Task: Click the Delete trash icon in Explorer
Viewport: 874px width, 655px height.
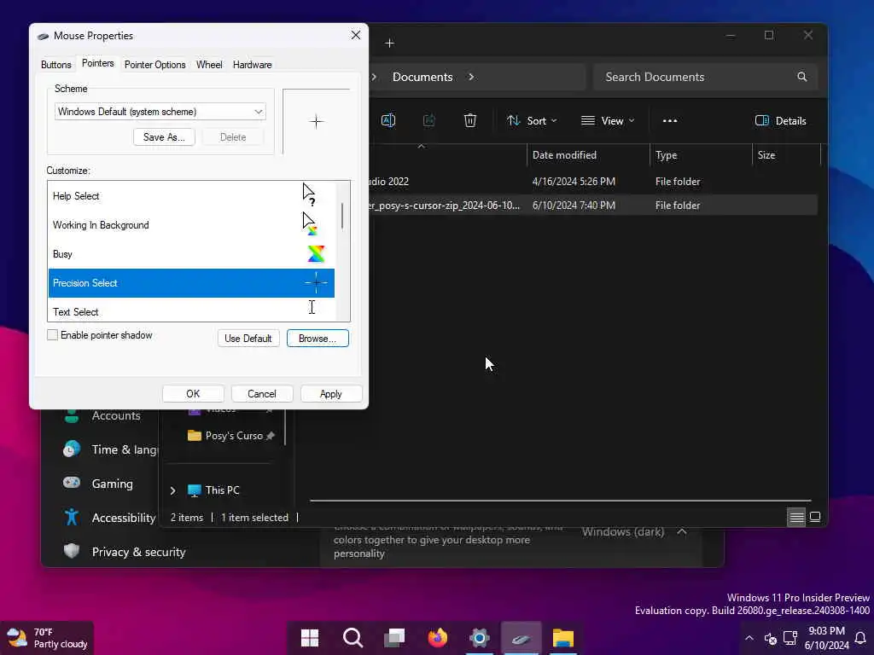Action: coord(470,120)
